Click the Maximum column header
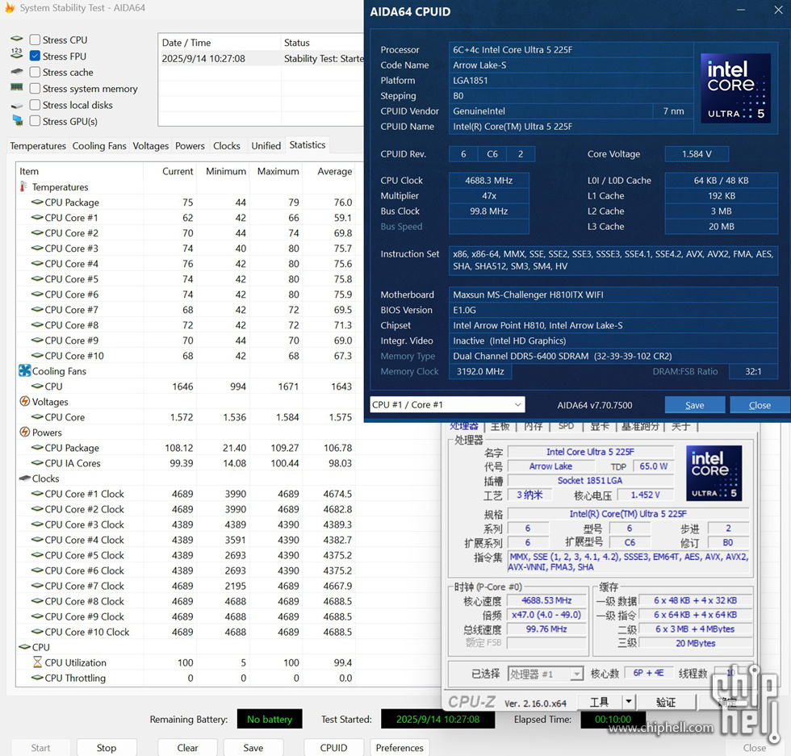This screenshot has height=756, width=791. coord(278,172)
